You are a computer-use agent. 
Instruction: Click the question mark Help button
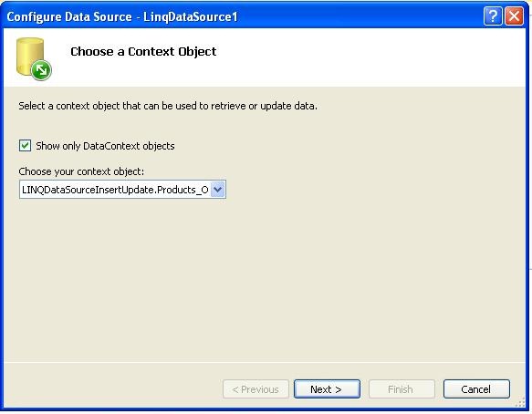pos(493,16)
